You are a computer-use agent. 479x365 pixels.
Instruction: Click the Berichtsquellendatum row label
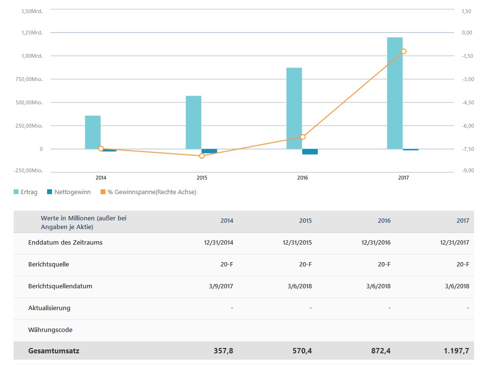60,286
